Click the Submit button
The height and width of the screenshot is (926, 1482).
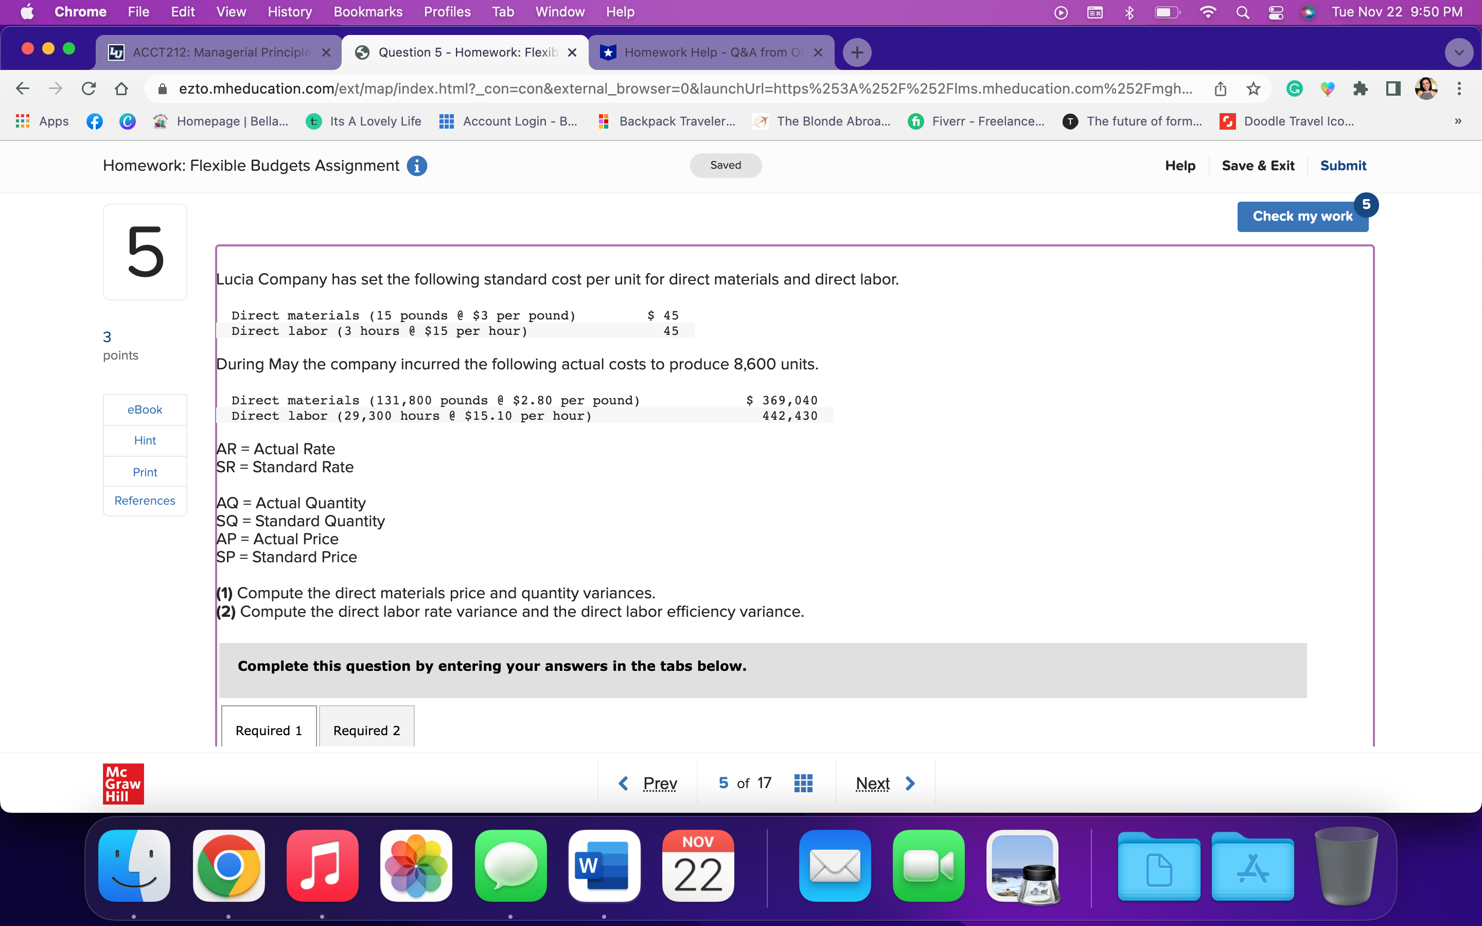(x=1343, y=165)
